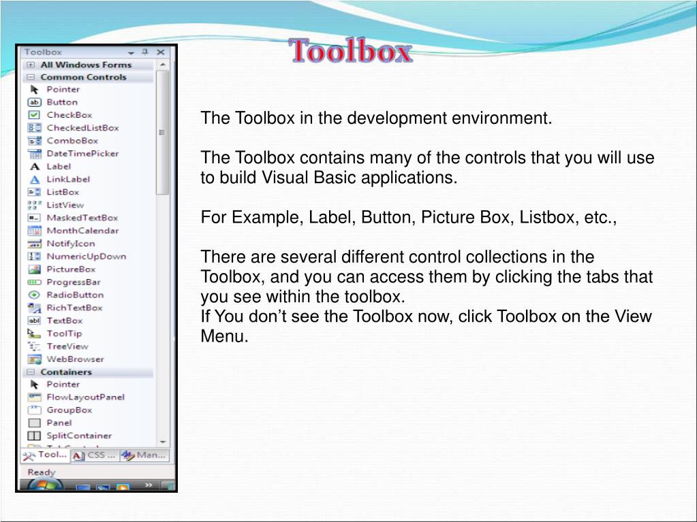Select the PictureBox control icon
Image resolution: width=697 pixels, height=522 pixels.
pyautogui.click(x=34, y=270)
